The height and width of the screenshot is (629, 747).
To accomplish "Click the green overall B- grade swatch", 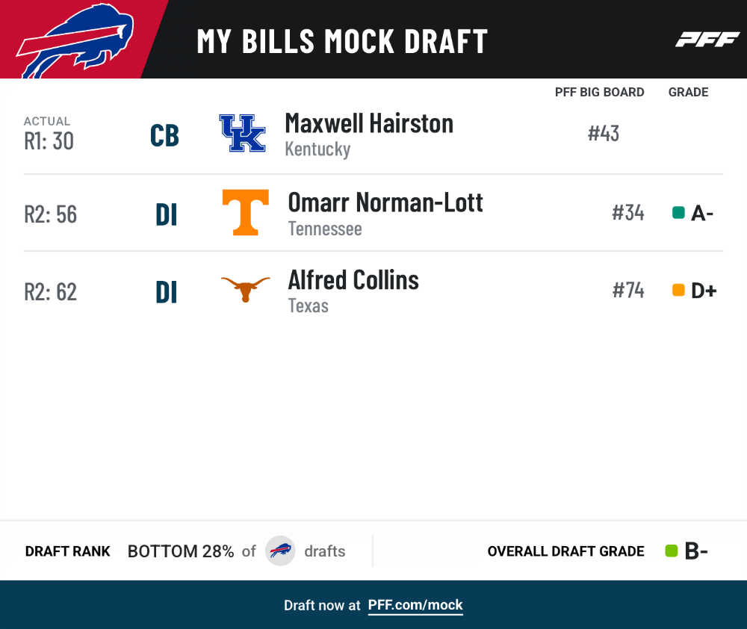I will click(x=672, y=551).
